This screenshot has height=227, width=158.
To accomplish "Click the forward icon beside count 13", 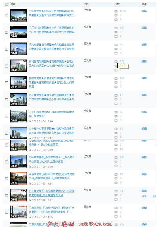I will pyautogui.click(x=116, y=149).
